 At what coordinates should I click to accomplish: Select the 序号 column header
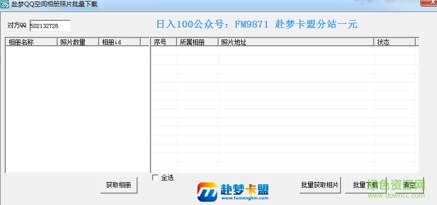click(x=164, y=42)
